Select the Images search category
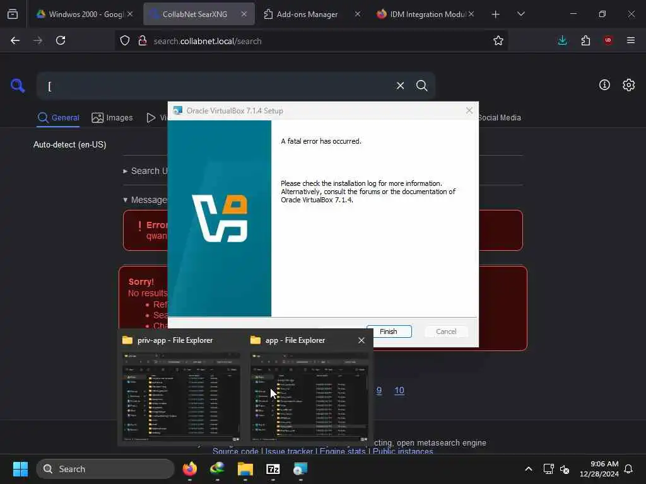Image resolution: width=646 pixels, height=484 pixels. pyautogui.click(x=112, y=118)
